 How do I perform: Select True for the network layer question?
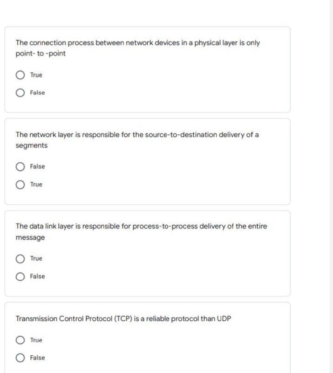(x=20, y=184)
